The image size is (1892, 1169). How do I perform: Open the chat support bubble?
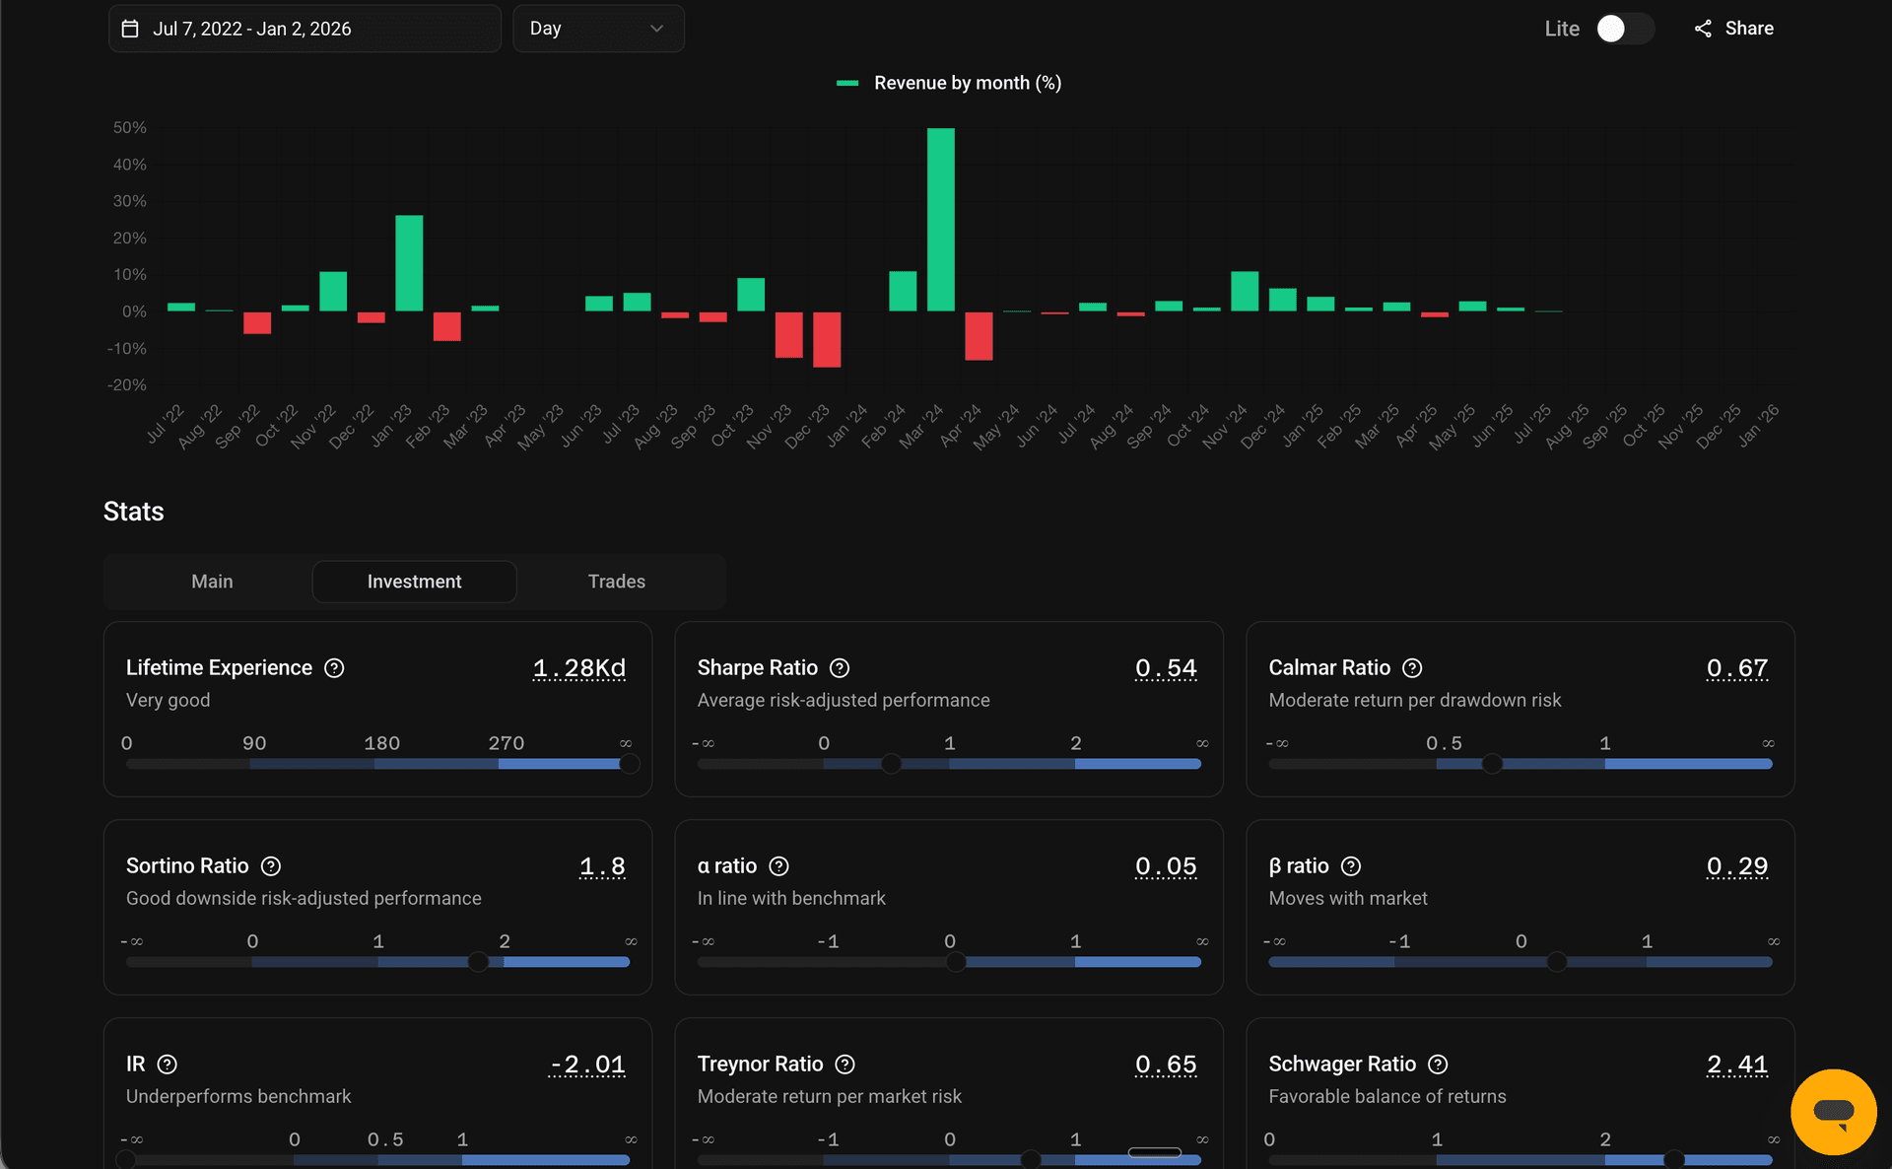pyautogui.click(x=1834, y=1112)
